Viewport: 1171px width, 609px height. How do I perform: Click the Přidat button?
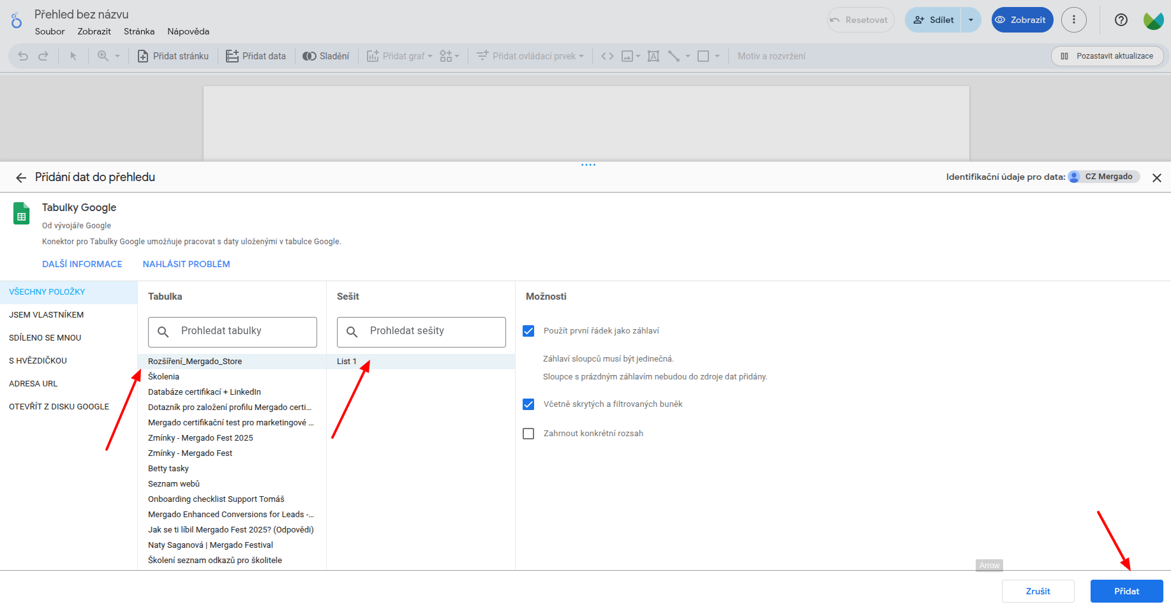[1127, 591]
